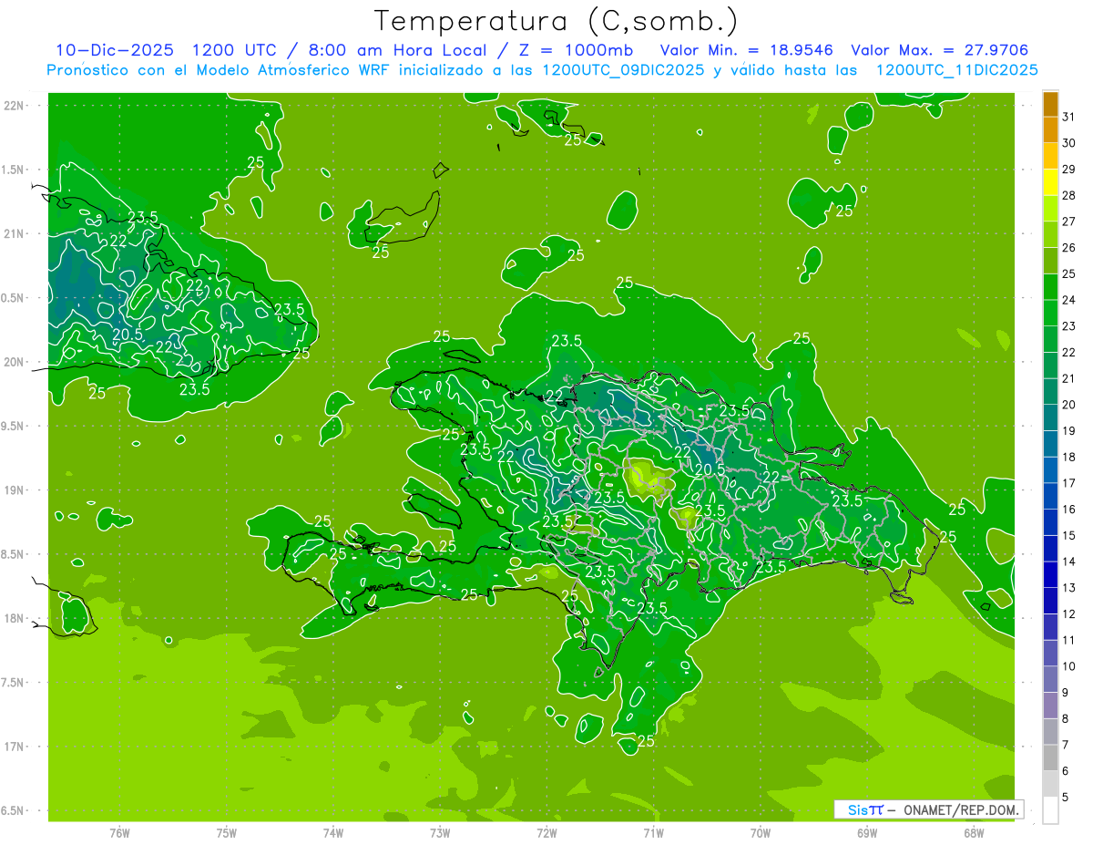Select the '10-Dic-2025' date text
The height and width of the screenshot is (845, 1093).
(x=115, y=50)
